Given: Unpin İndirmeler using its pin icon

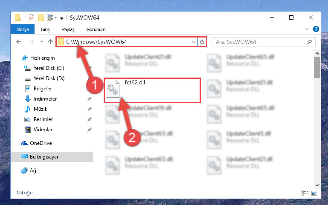Looking at the screenshot, I should pos(90,99).
